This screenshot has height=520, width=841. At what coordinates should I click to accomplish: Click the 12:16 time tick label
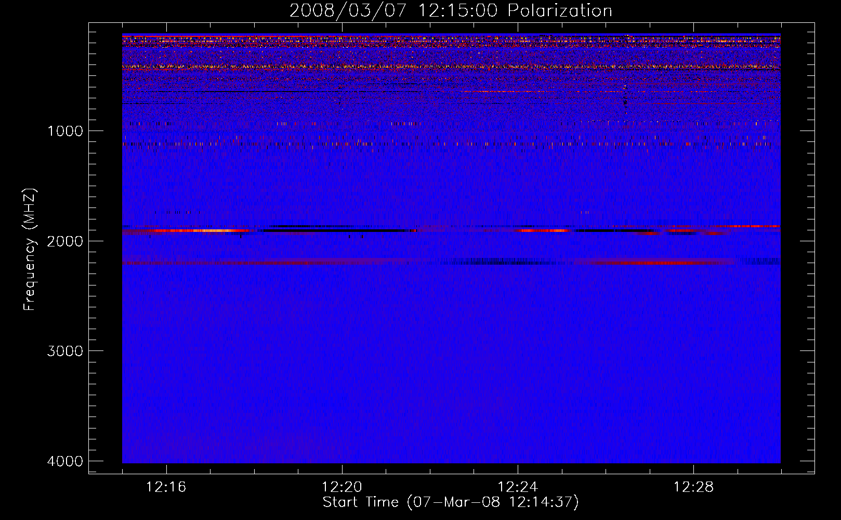(166, 487)
